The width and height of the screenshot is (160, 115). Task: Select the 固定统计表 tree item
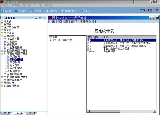coord(16,59)
